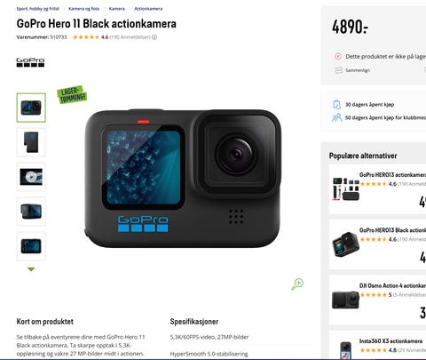Click the green Lagertømming badge

click(72, 95)
